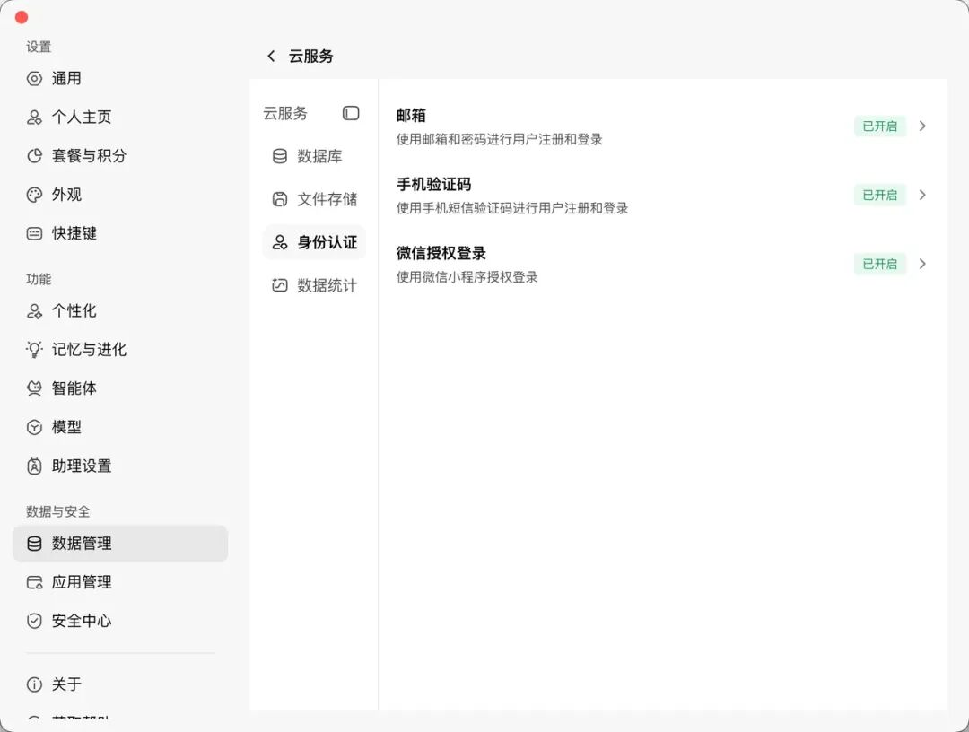Click text 使用微信小程序授权登录
The height and width of the screenshot is (732, 969).
click(x=467, y=277)
